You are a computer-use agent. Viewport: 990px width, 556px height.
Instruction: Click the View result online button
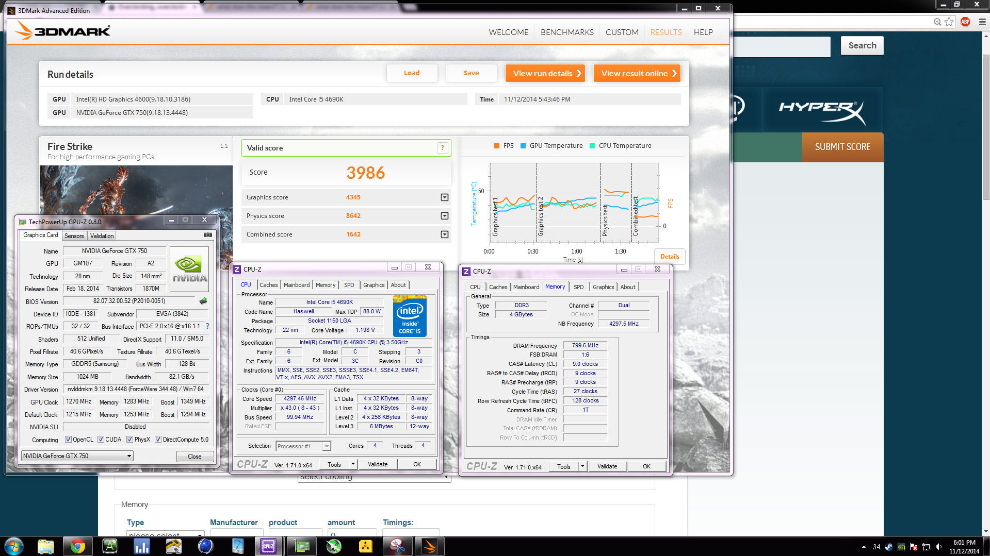point(637,73)
